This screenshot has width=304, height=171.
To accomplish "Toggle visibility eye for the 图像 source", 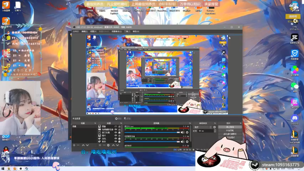I will (x=116, y=127).
